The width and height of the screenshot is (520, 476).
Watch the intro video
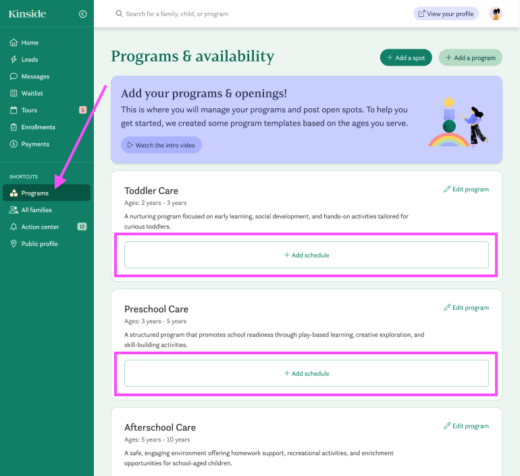(x=161, y=145)
